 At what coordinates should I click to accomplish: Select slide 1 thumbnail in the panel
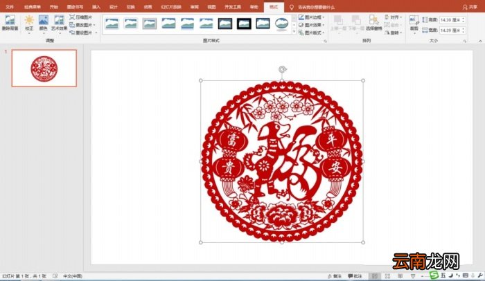click(44, 68)
